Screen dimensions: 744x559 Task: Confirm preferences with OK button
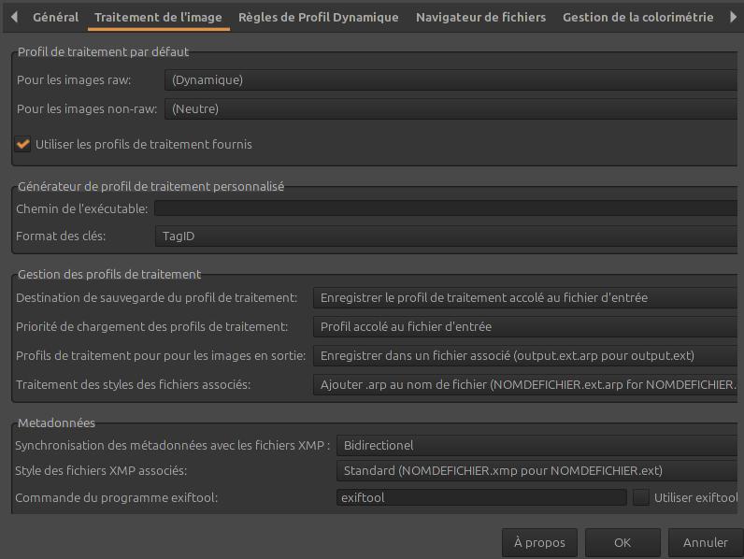(x=622, y=542)
